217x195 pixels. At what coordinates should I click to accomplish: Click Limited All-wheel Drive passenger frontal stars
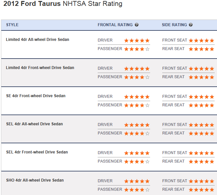coord(137,49)
